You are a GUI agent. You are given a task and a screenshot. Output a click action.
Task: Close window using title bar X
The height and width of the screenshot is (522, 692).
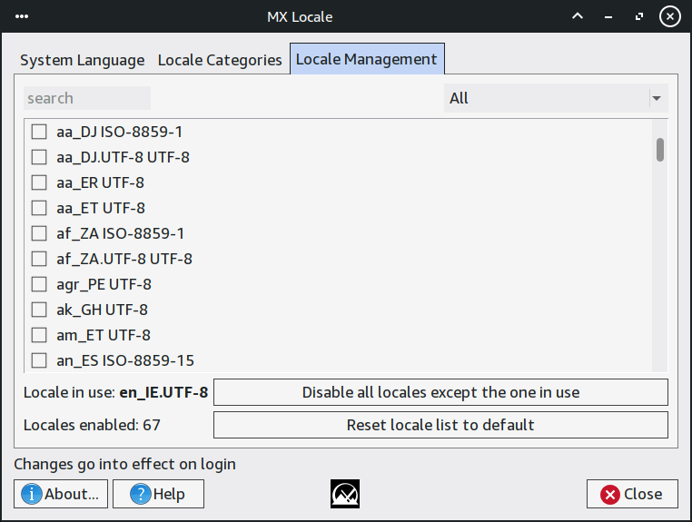pyautogui.click(x=669, y=16)
